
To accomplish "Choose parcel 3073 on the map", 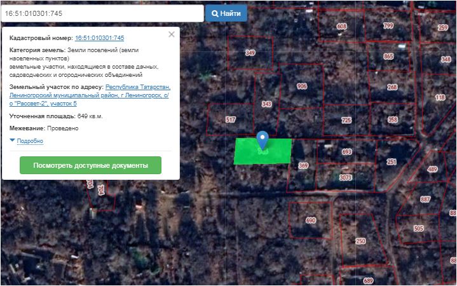I will (345, 177).
